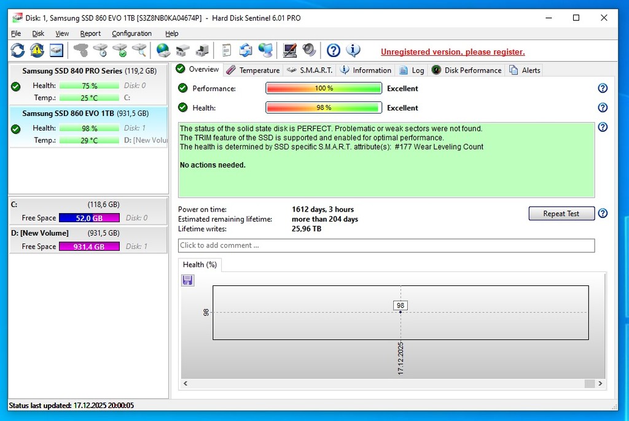Screen dimensions: 629x421
Task: Switch to the Disk Performance tab
Action: [467, 71]
